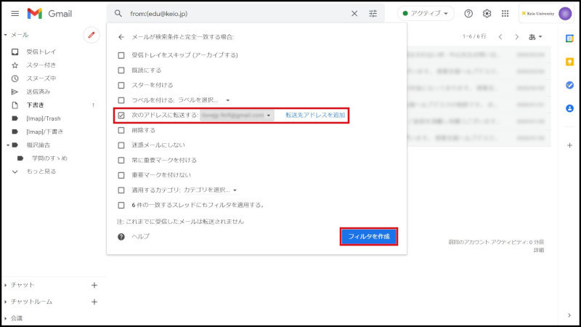Screen dimensions: 581x327
Task: Check 受信トレイをスキップ checkbox
Action: [x=122, y=55]
